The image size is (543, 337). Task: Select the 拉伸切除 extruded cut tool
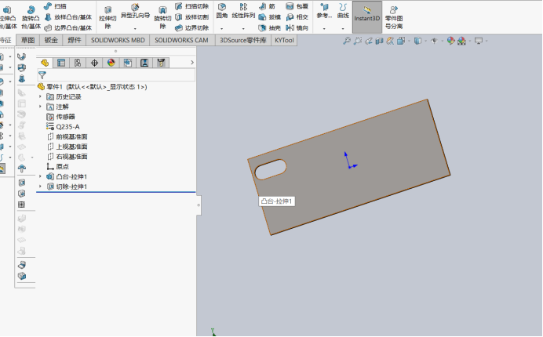[x=108, y=17]
